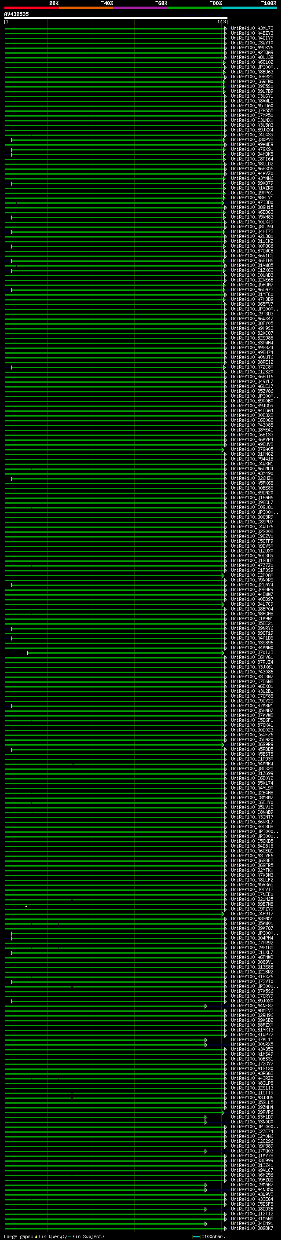This screenshot has width=281, height=1240.
Task: Select label UniRef100_Q8CS25
Action: point(252,769)
